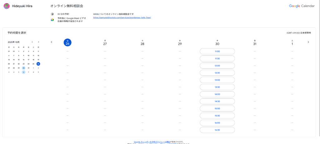
Task: Click WEBについてのオンライン無料相談会です description
Action: (113, 14)
